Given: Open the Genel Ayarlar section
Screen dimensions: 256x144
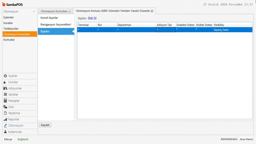Looking at the screenshot, I should click(x=49, y=18).
